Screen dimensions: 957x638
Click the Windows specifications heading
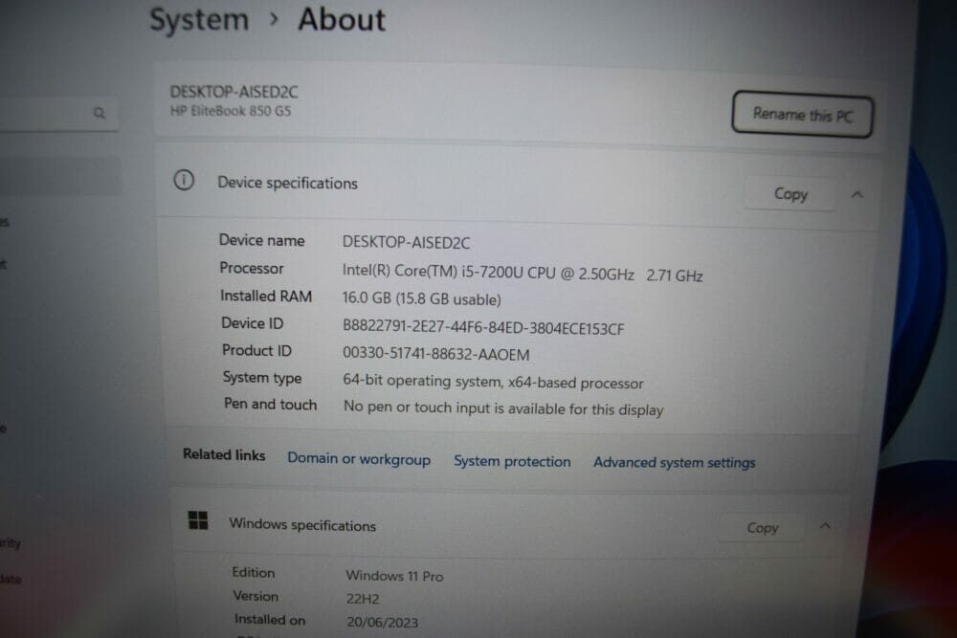tap(302, 525)
